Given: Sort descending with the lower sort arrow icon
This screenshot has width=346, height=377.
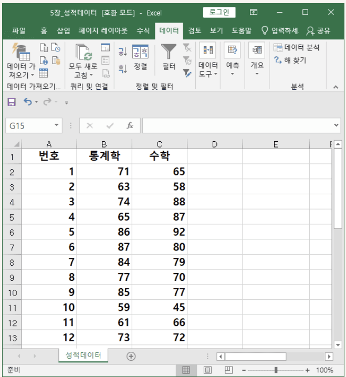Looking at the screenshot, I should [122, 68].
